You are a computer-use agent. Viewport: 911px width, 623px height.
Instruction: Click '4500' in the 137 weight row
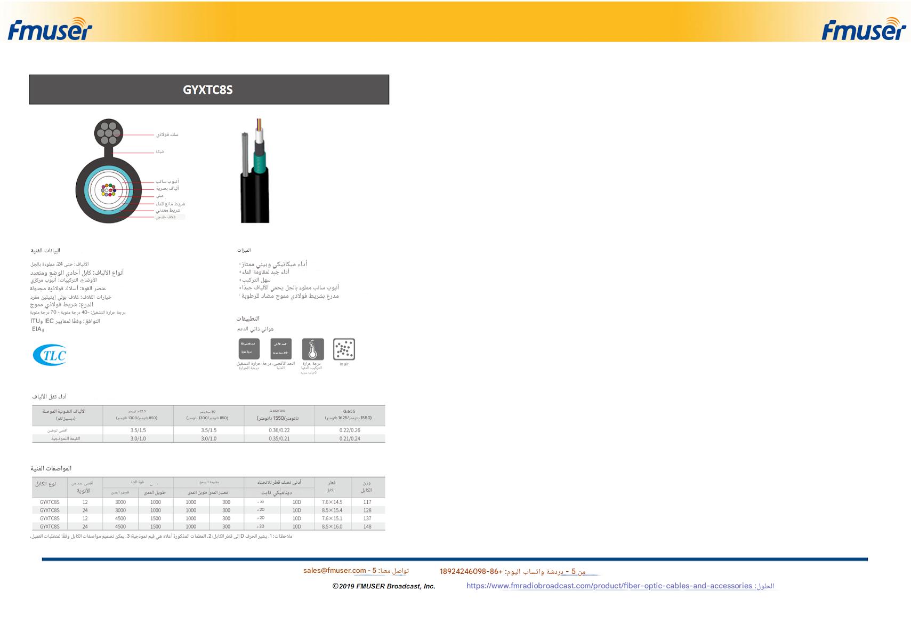(120, 518)
